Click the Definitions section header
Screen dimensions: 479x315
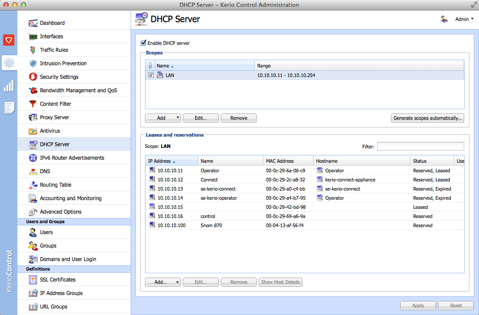[x=74, y=269]
